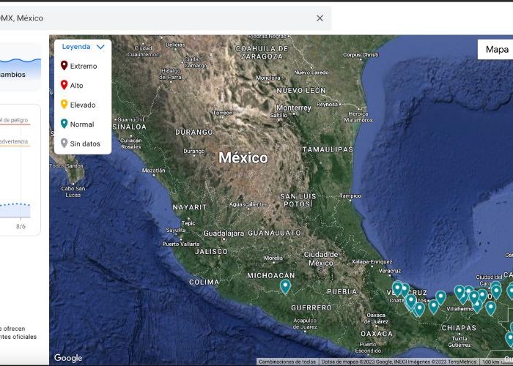This screenshot has width=513, height=366.
Task: Click the 'Mazatlán' city label on the map
Action: [153, 171]
